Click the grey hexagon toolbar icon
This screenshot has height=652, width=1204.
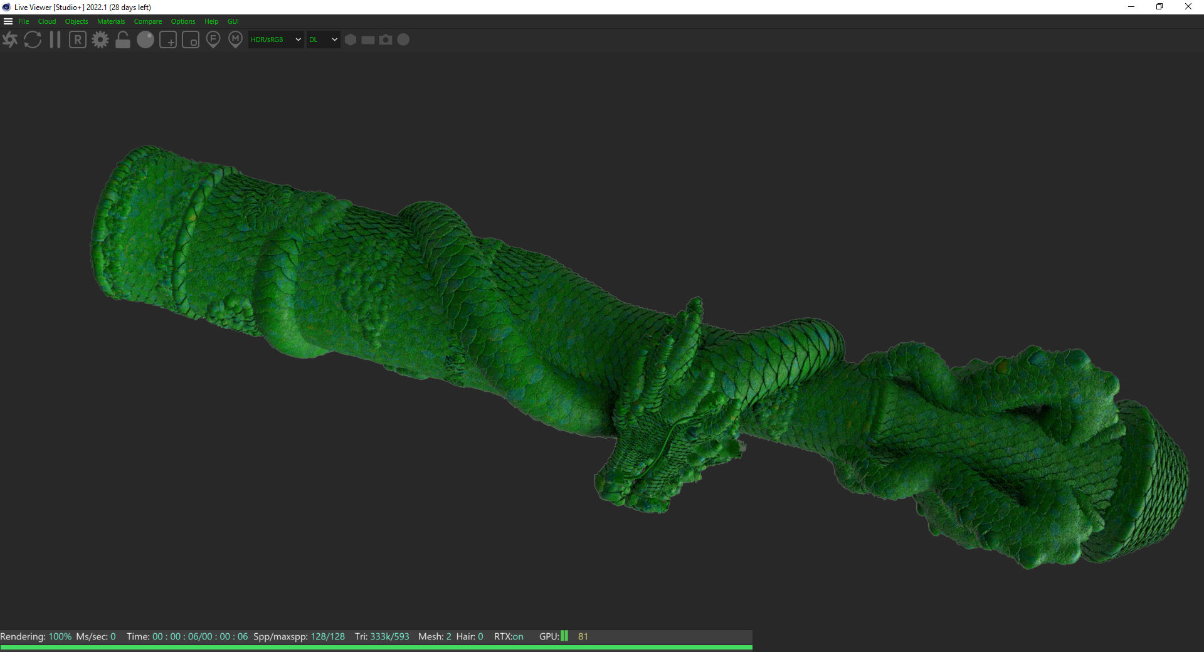pyautogui.click(x=351, y=39)
